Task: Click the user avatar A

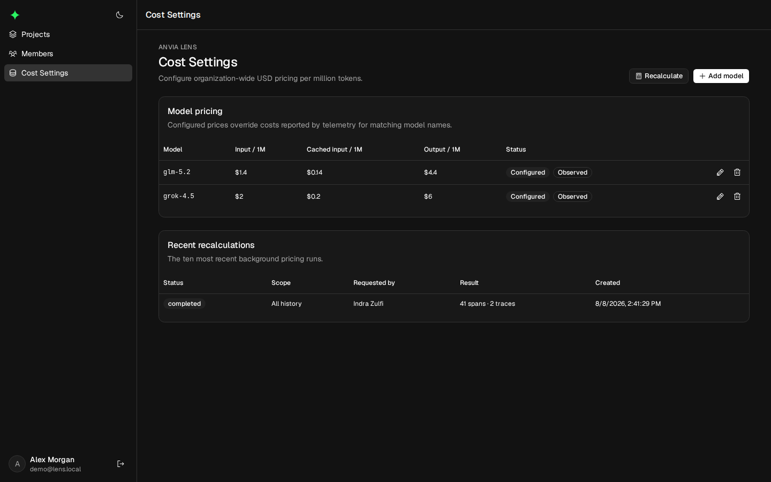Action: click(x=17, y=464)
